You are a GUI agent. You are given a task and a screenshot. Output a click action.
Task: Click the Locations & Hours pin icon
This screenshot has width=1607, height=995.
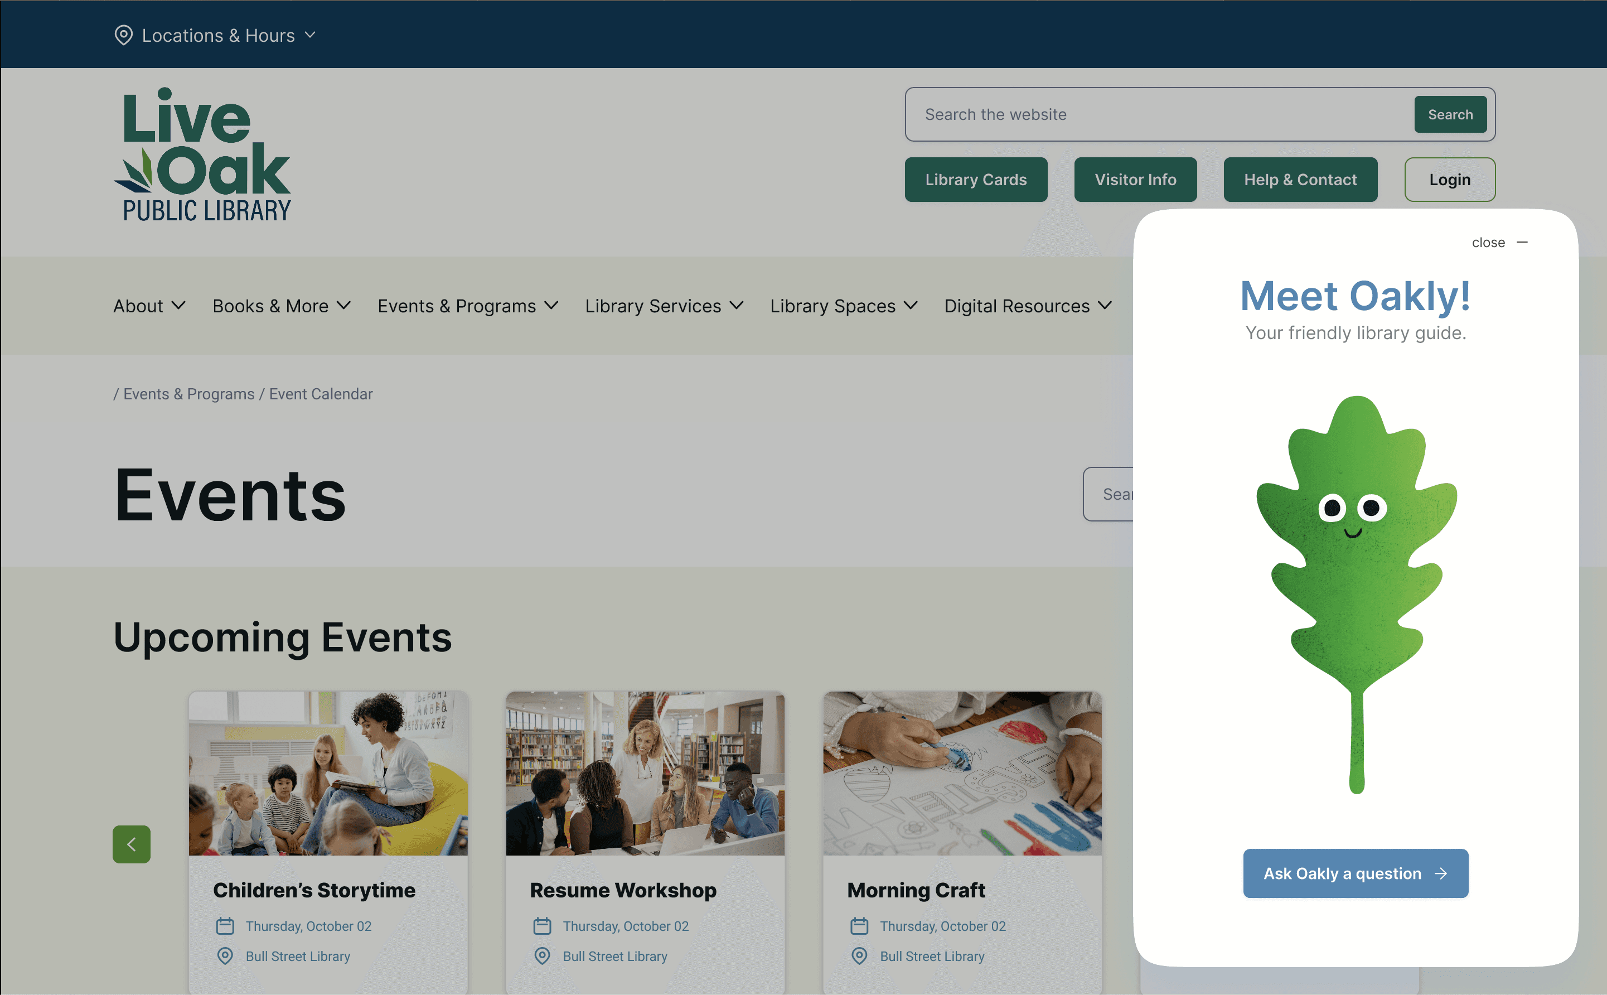point(123,36)
